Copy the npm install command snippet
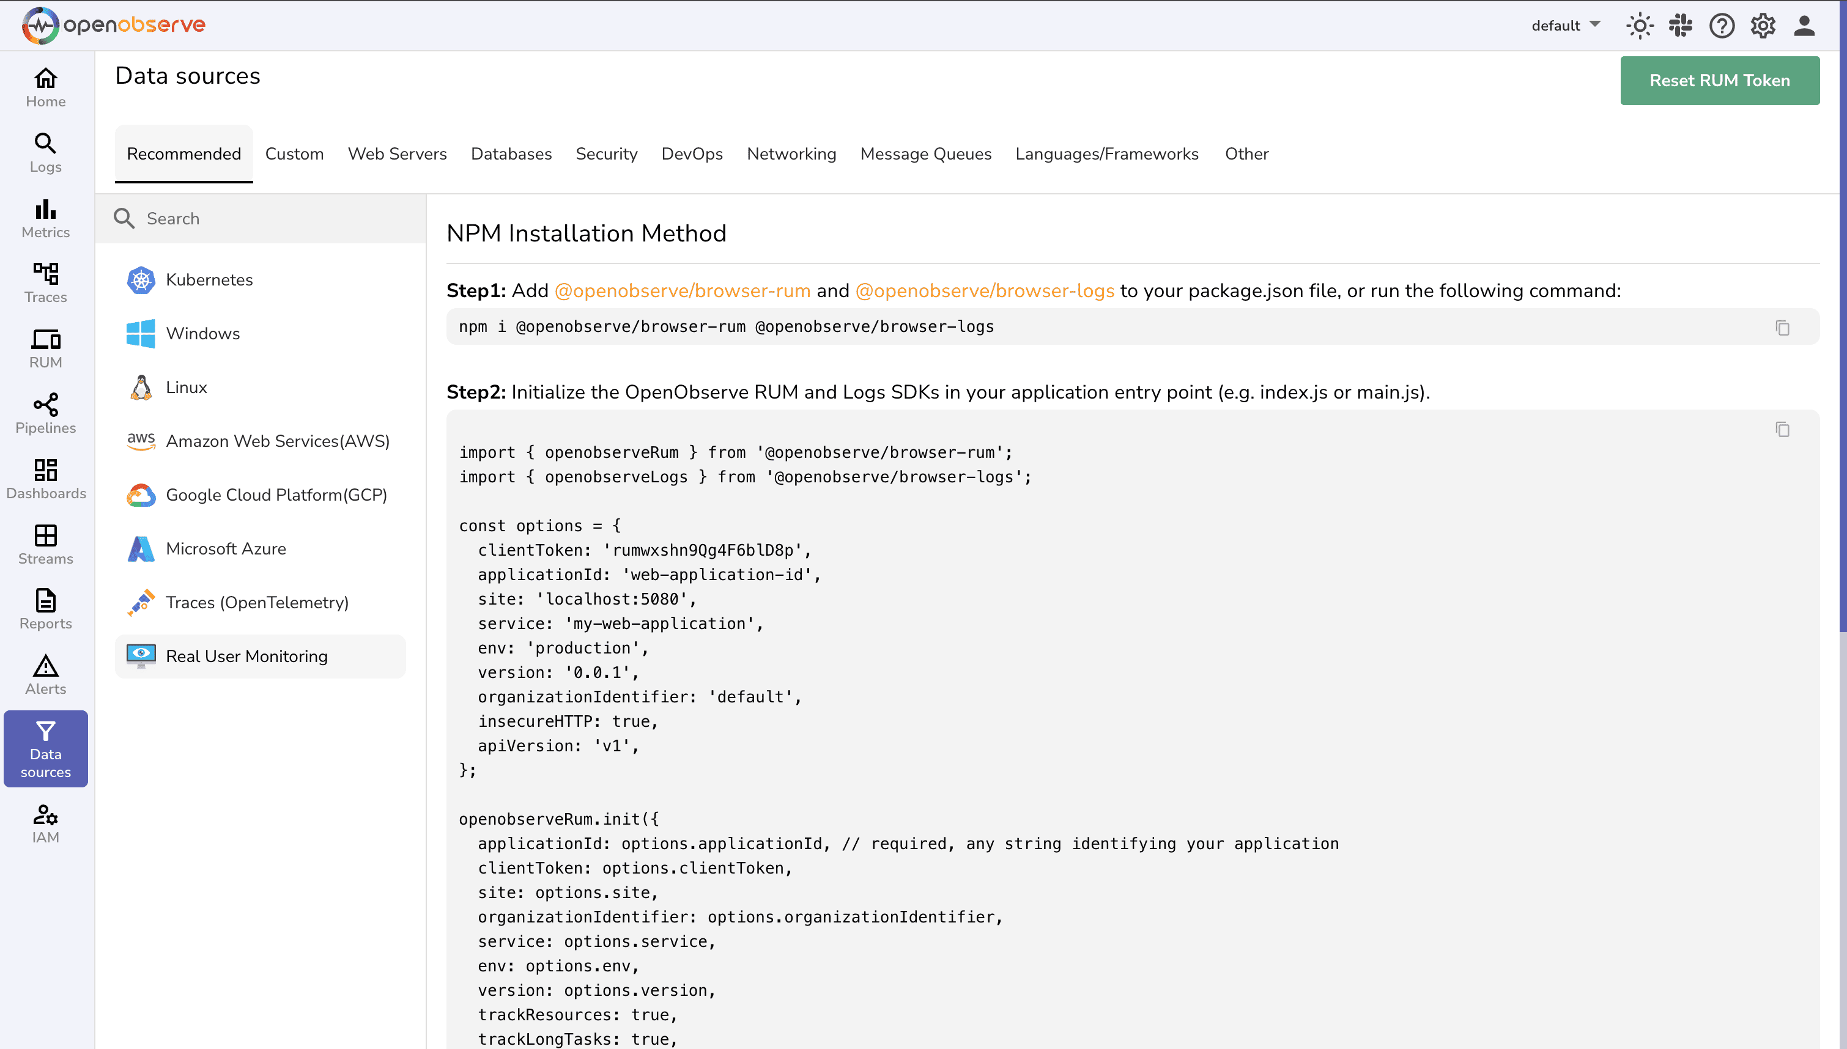Viewport: 1847px width, 1049px height. tap(1782, 328)
